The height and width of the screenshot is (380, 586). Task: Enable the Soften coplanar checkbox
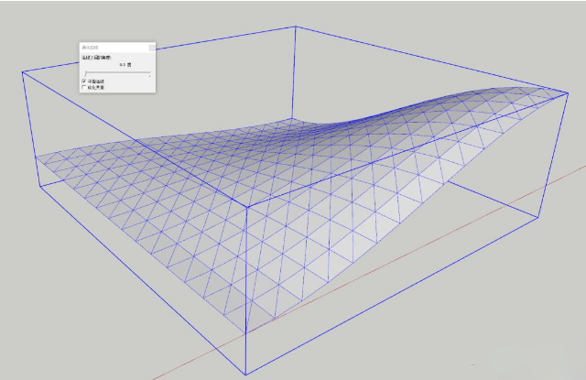pos(84,87)
